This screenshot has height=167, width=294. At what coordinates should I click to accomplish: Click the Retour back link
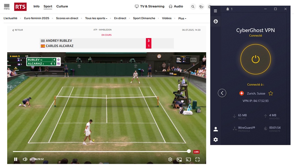(18, 30)
